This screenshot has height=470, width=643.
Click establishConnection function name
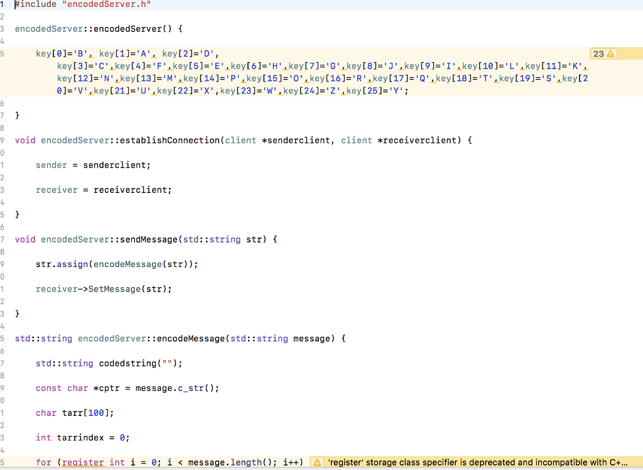click(x=170, y=140)
